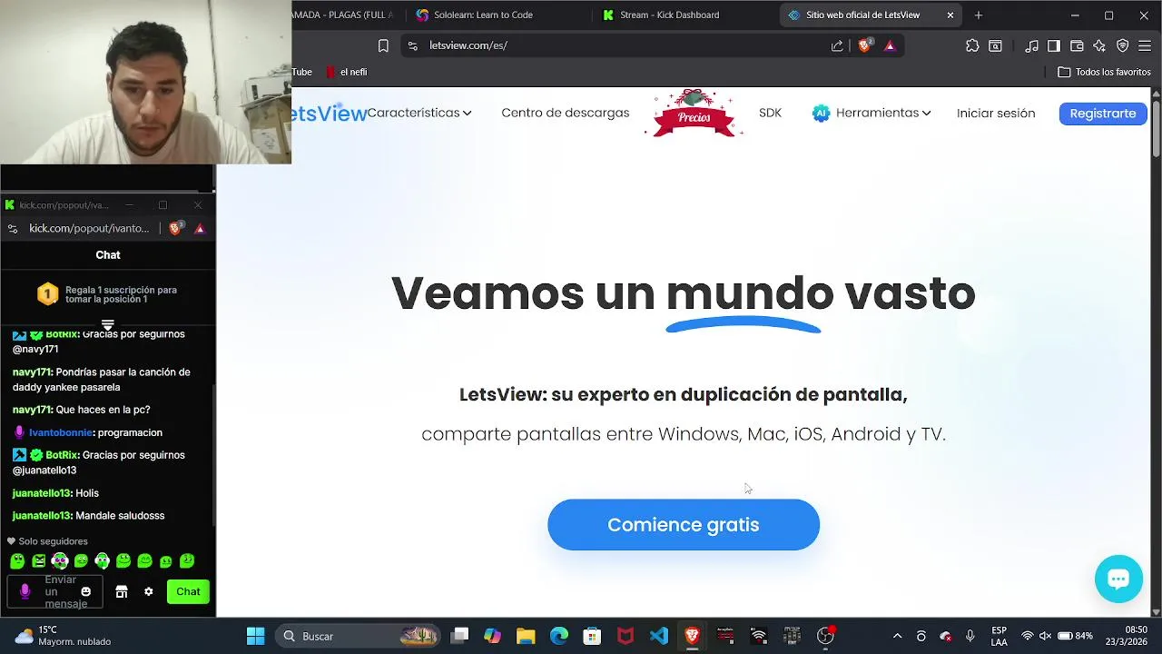This screenshot has height=654, width=1162.
Task: Open the Brave Wallet icon
Action: click(x=1077, y=45)
